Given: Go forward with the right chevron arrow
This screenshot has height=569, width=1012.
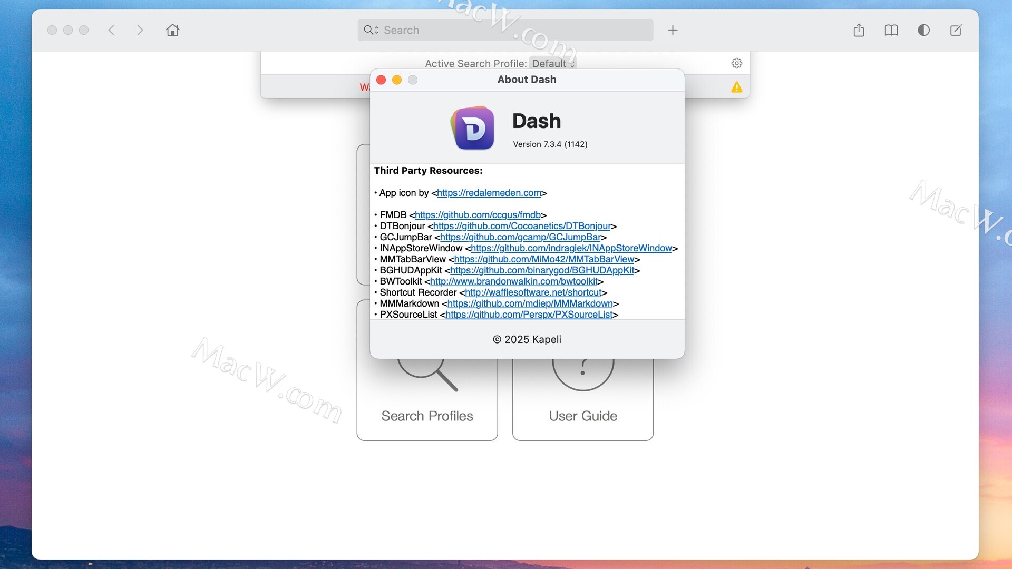Looking at the screenshot, I should click(140, 30).
